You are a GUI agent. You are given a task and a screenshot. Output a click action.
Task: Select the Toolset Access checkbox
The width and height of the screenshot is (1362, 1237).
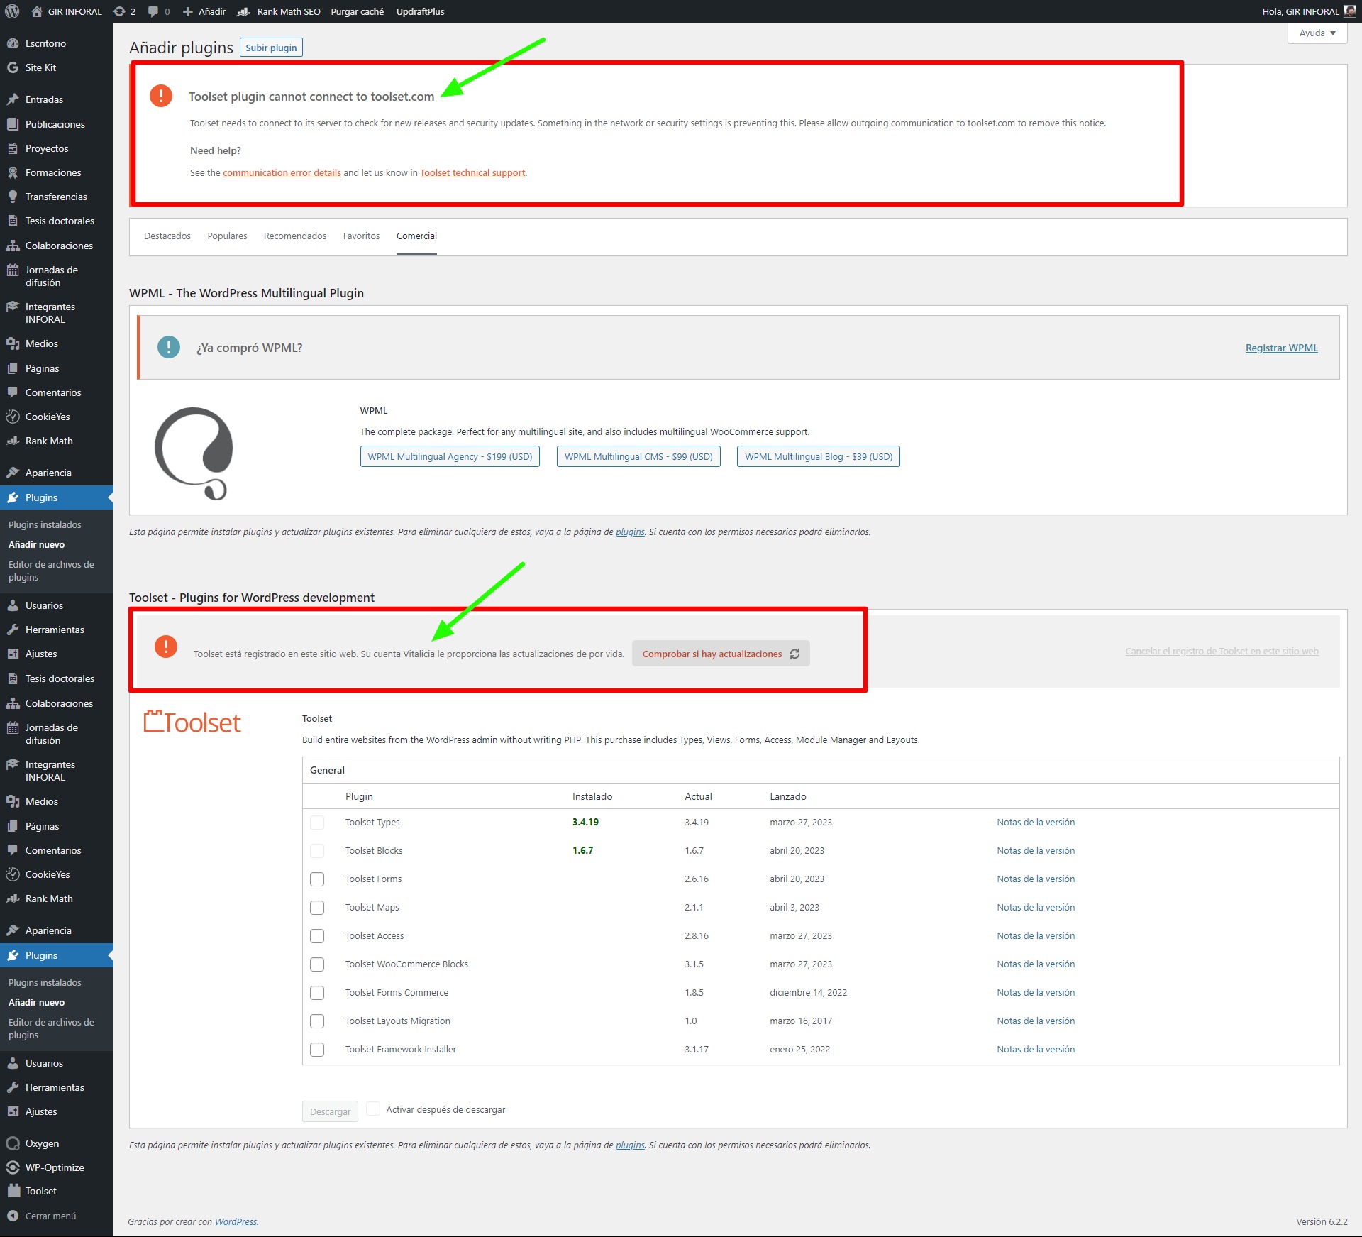(317, 936)
